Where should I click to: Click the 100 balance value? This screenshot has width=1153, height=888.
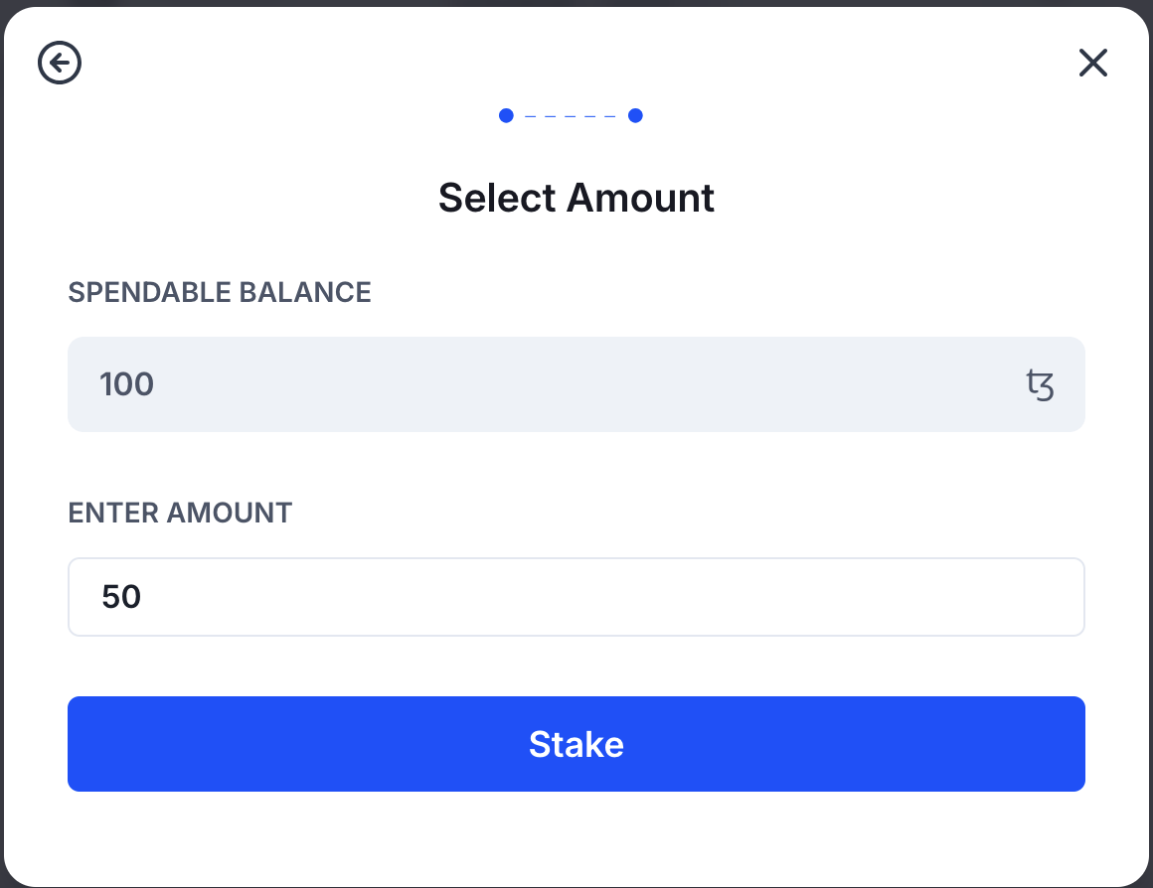[x=127, y=384]
